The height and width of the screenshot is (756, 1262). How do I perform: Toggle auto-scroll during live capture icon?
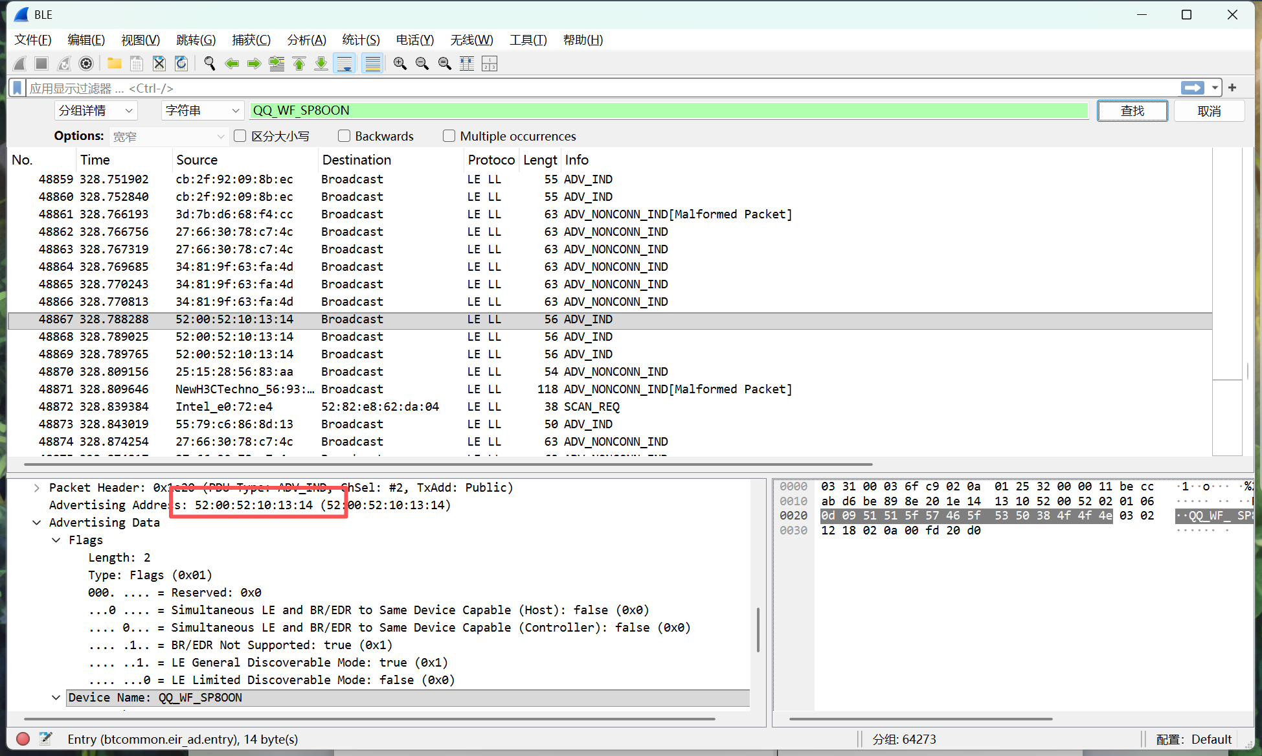344,63
